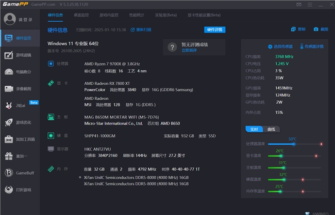Click the 选择传感器 text link

click(x=283, y=47)
